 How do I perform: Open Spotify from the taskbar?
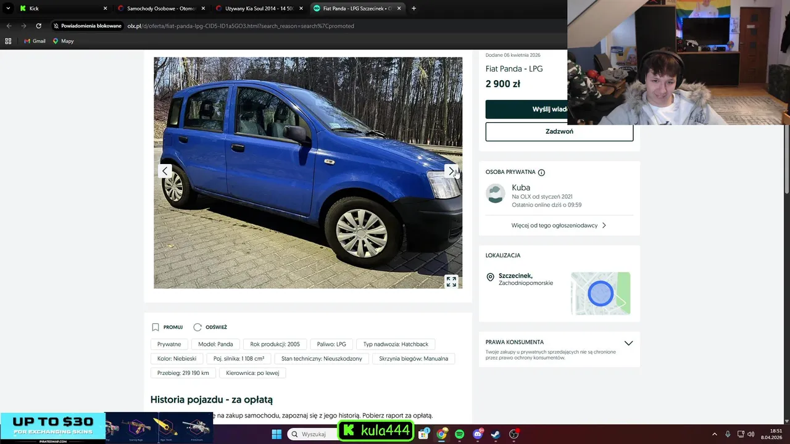460,434
